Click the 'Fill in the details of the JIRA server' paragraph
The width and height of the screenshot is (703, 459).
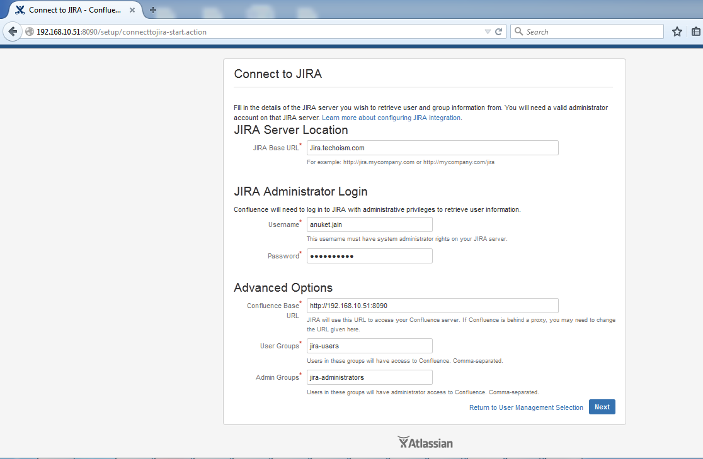pos(421,113)
